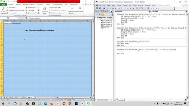Switch to the Home ribbon tab
The height and width of the screenshot is (106, 189).
pyautogui.click(x=11, y=4)
